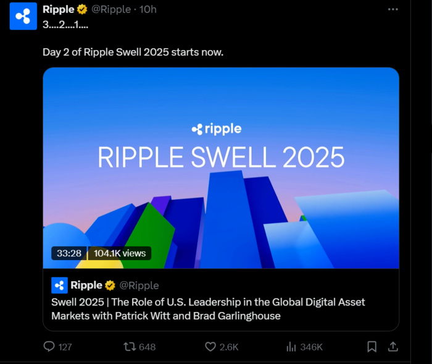Reply to the Ripple Swell tweet
Screen dimensions: 432x364
pos(50,347)
